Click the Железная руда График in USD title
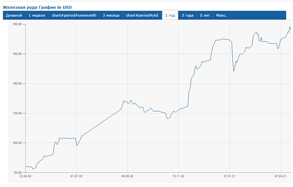The width and height of the screenshot is (293, 187). 37,7
